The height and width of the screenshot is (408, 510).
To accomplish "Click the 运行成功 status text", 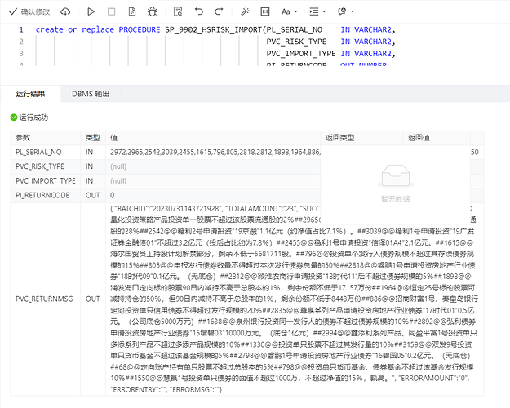I will tap(33, 118).
